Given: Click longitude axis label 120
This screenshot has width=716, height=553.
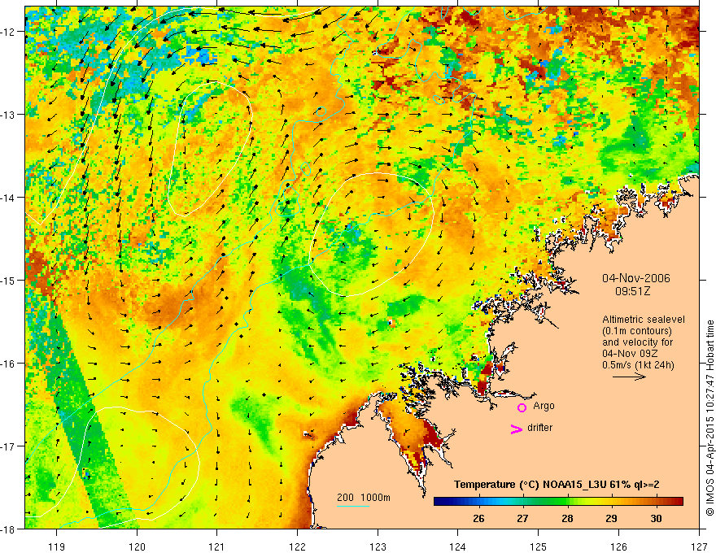Looking at the screenshot, I should 137,546.
